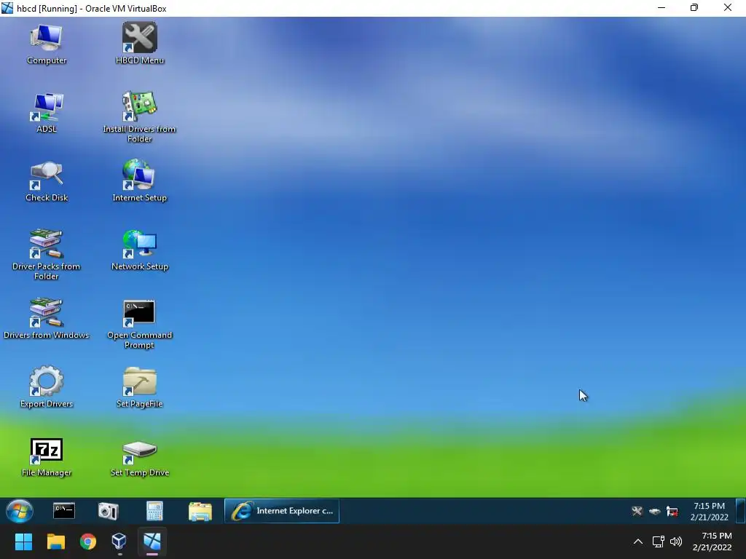The height and width of the screenshot is (559, 746).
Task: Click the host network status icon
Action: (659, 542)
